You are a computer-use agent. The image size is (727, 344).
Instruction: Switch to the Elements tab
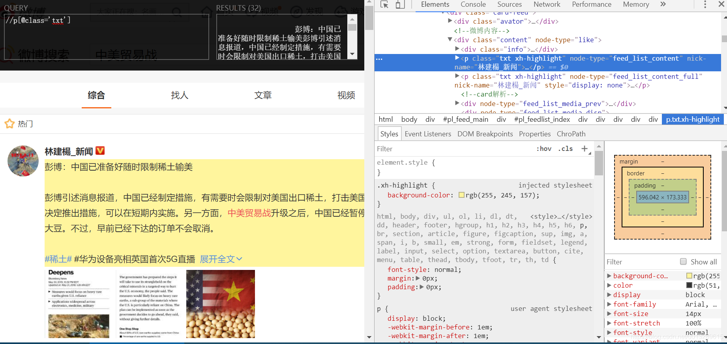[435, 4]
